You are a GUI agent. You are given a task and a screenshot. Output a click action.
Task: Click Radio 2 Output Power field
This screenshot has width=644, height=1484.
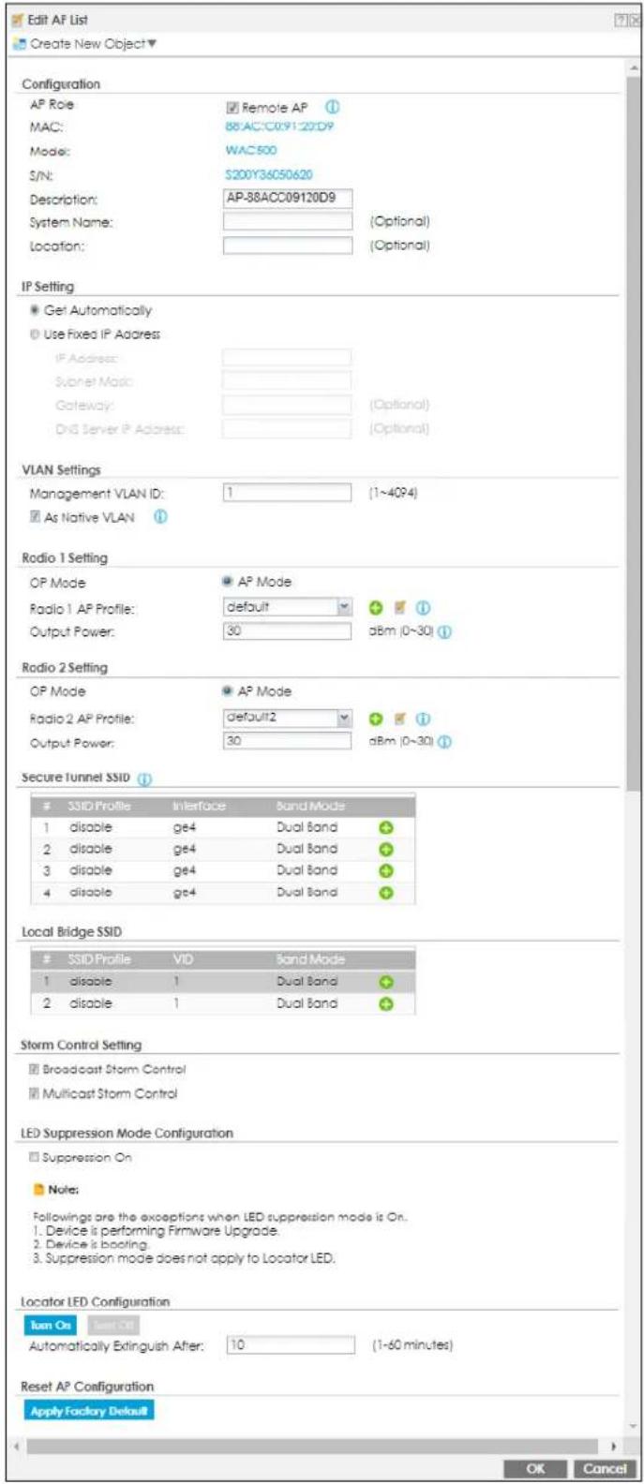(288, 741)
